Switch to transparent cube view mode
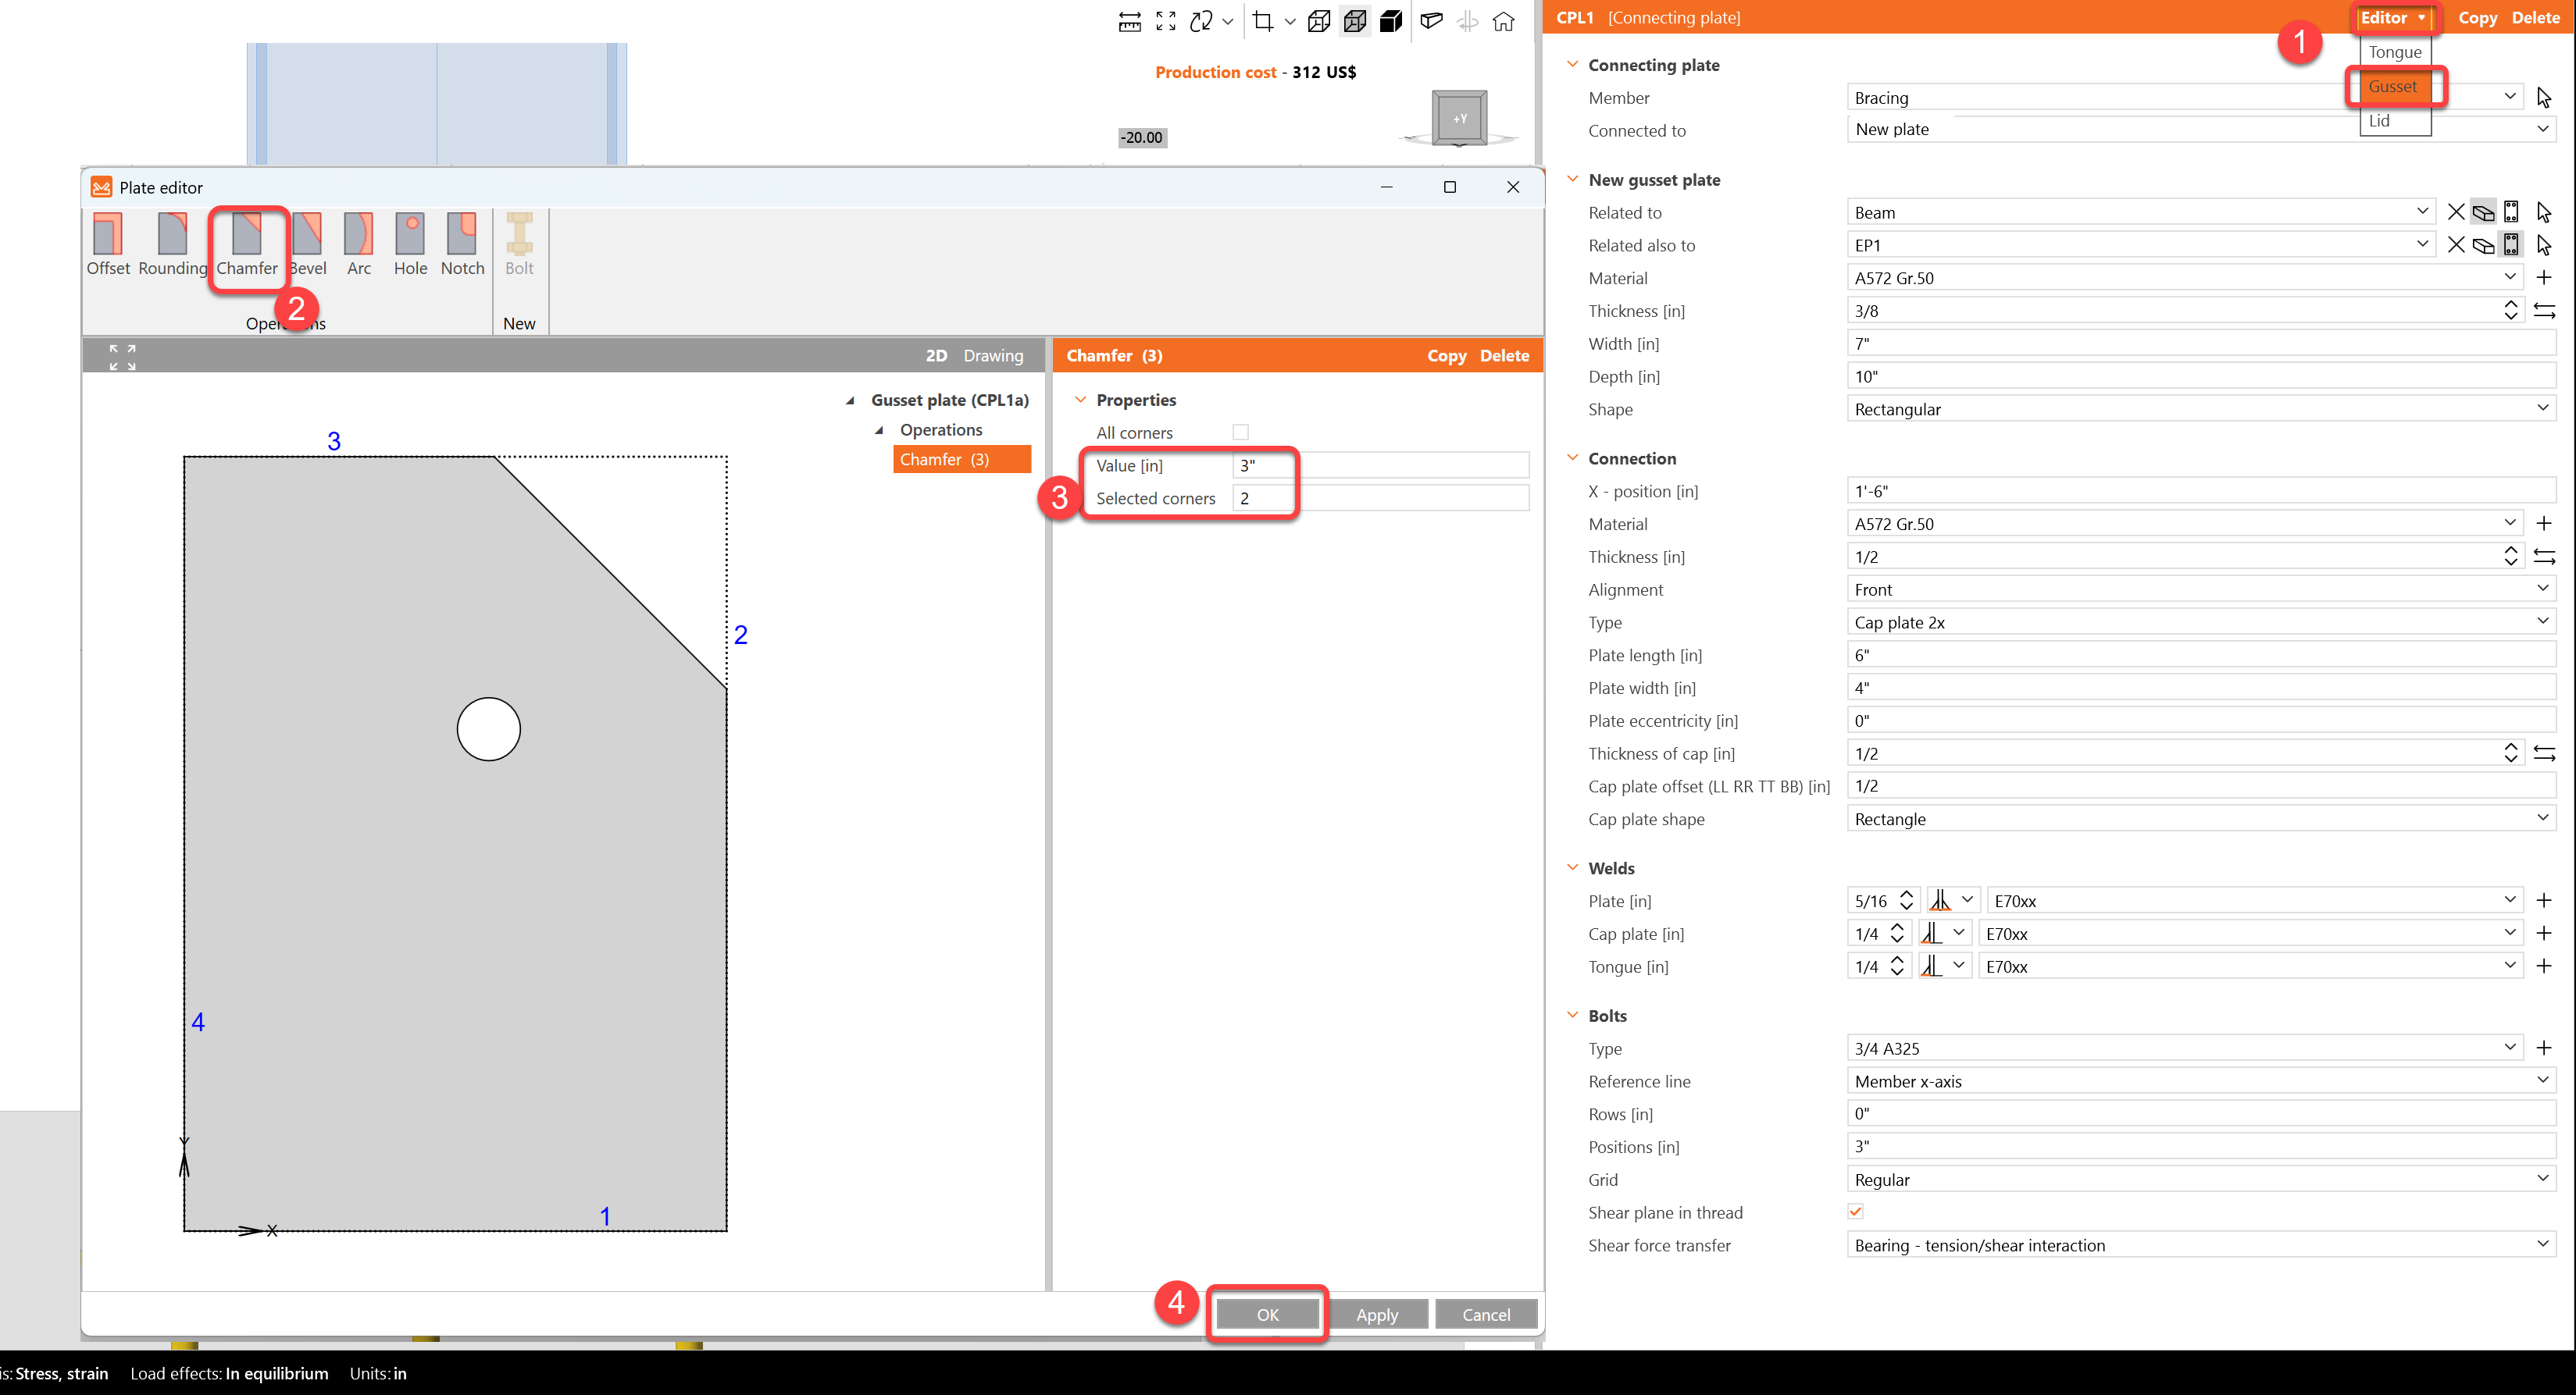 point(1355,21)
